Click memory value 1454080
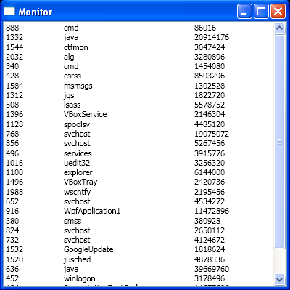This screenshot has width=290, height=290. pos(210,66)
